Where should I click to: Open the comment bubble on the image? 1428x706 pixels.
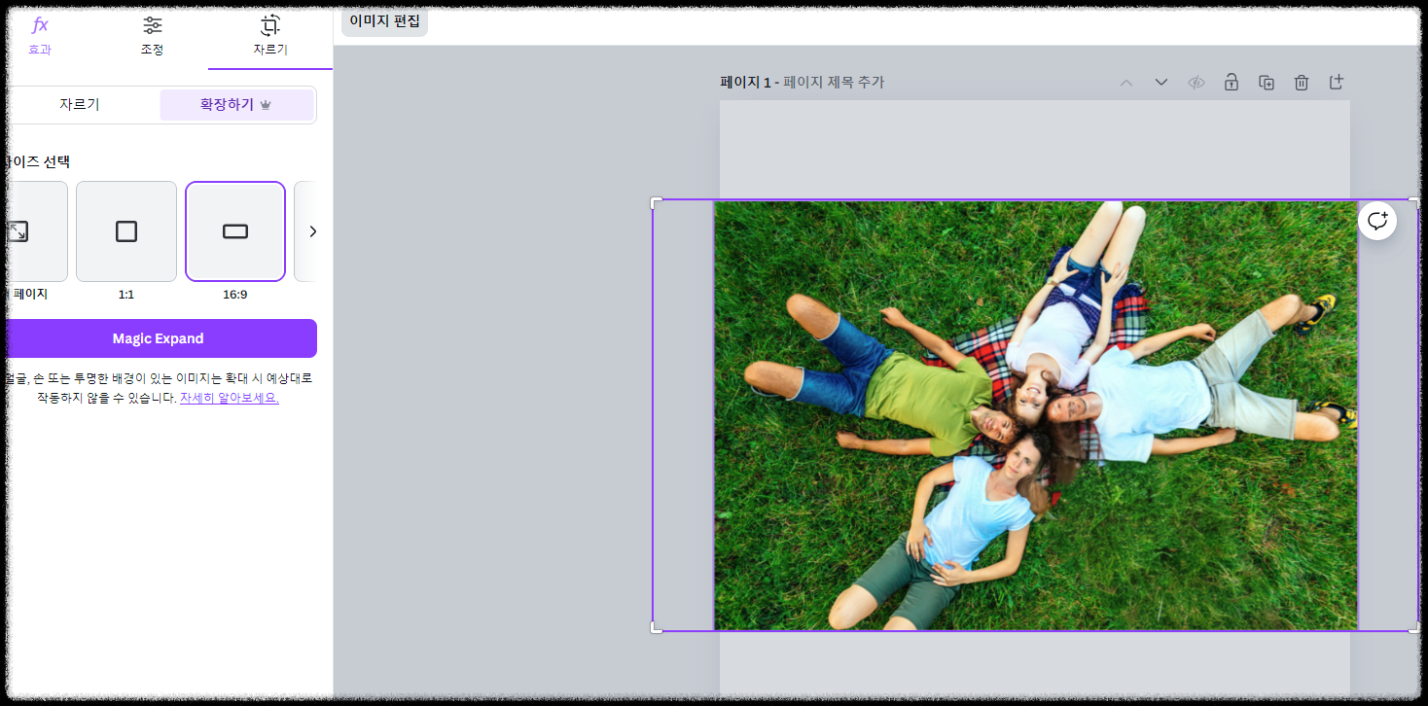pyautogui.click(x=1376, y=220)
